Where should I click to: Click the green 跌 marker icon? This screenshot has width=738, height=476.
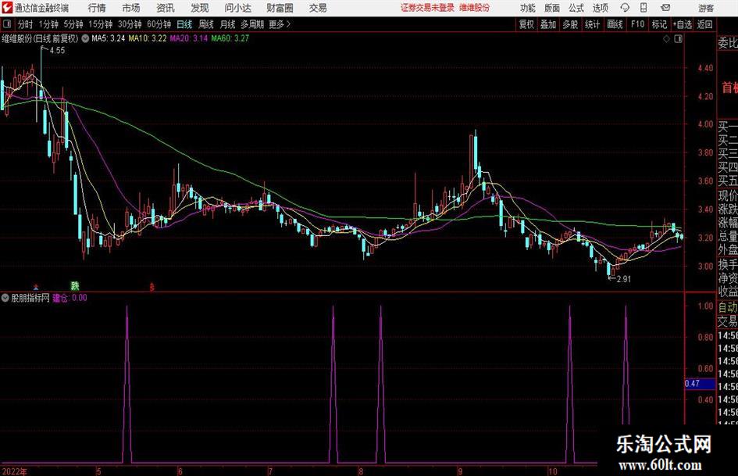[75, 285]
